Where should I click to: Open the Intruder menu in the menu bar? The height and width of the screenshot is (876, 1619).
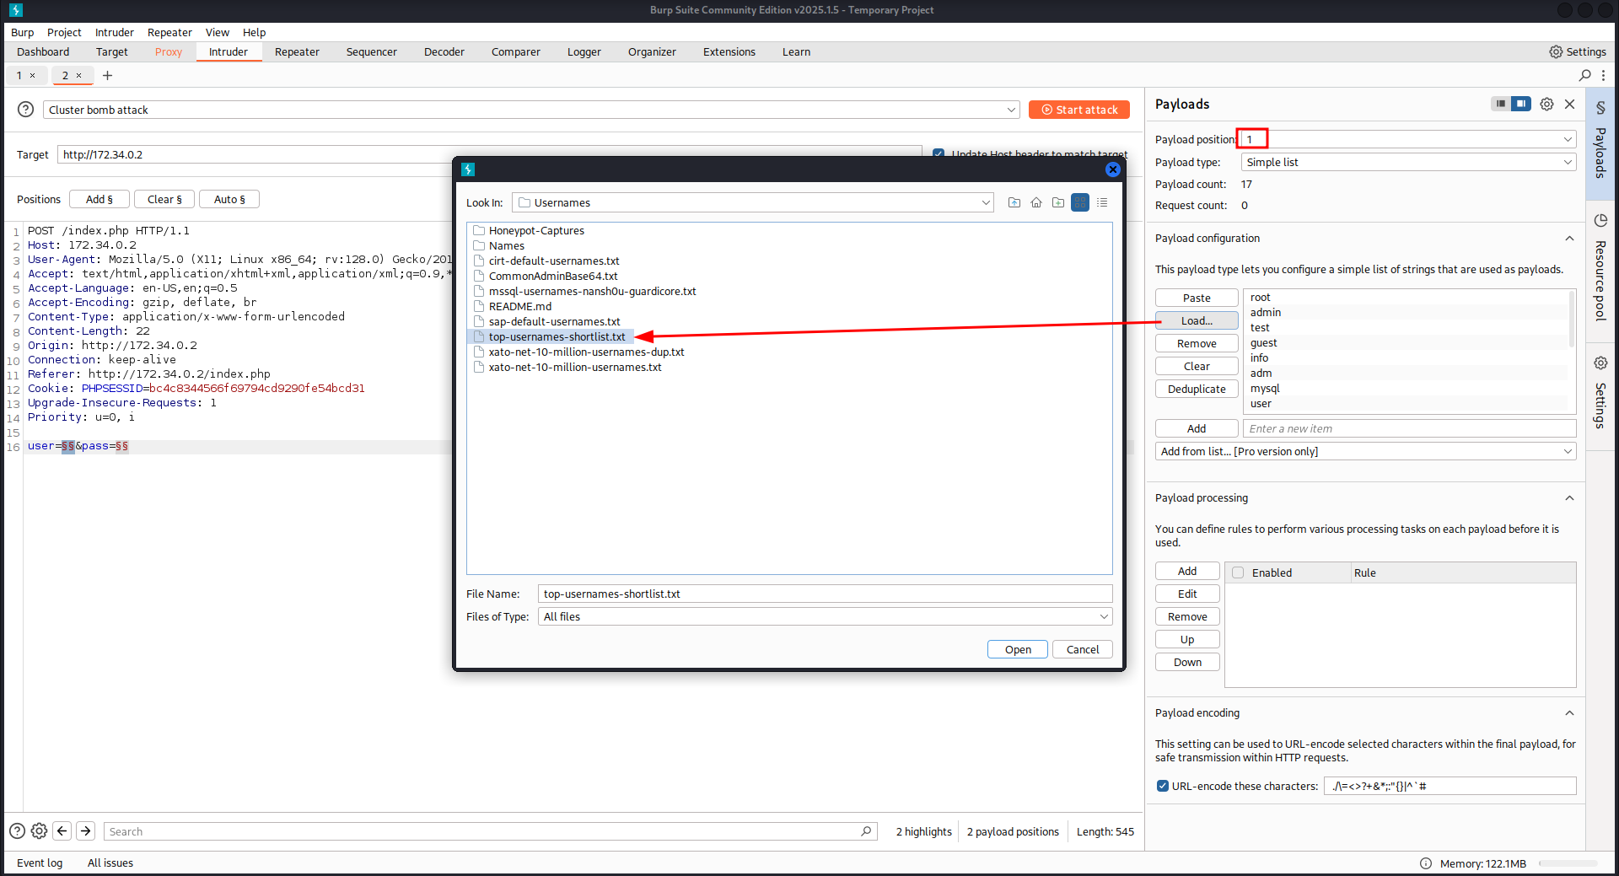click(x=115, y=32)
